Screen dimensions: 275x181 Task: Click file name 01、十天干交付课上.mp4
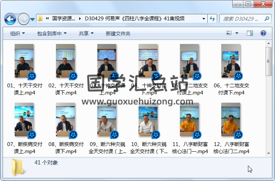25,89
